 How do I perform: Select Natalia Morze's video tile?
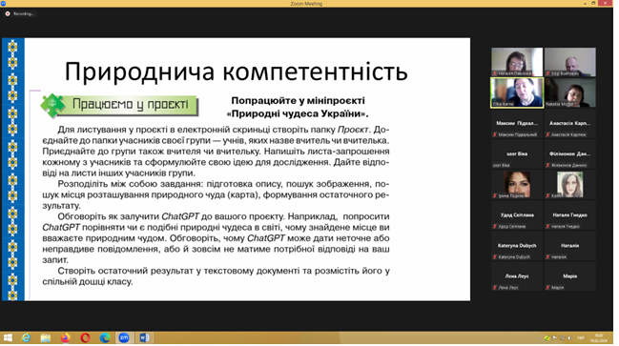pos(570,92)
